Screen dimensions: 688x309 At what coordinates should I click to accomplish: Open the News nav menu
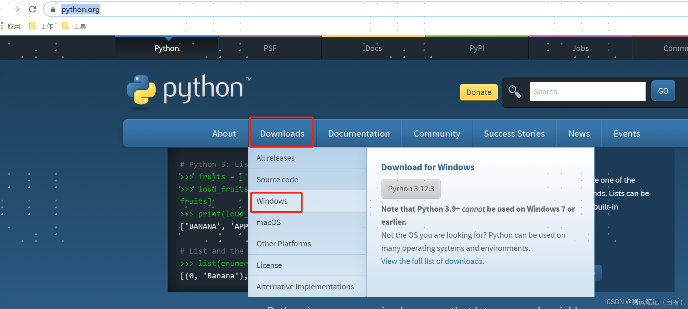pyautogui.click(x=579, y=134)
